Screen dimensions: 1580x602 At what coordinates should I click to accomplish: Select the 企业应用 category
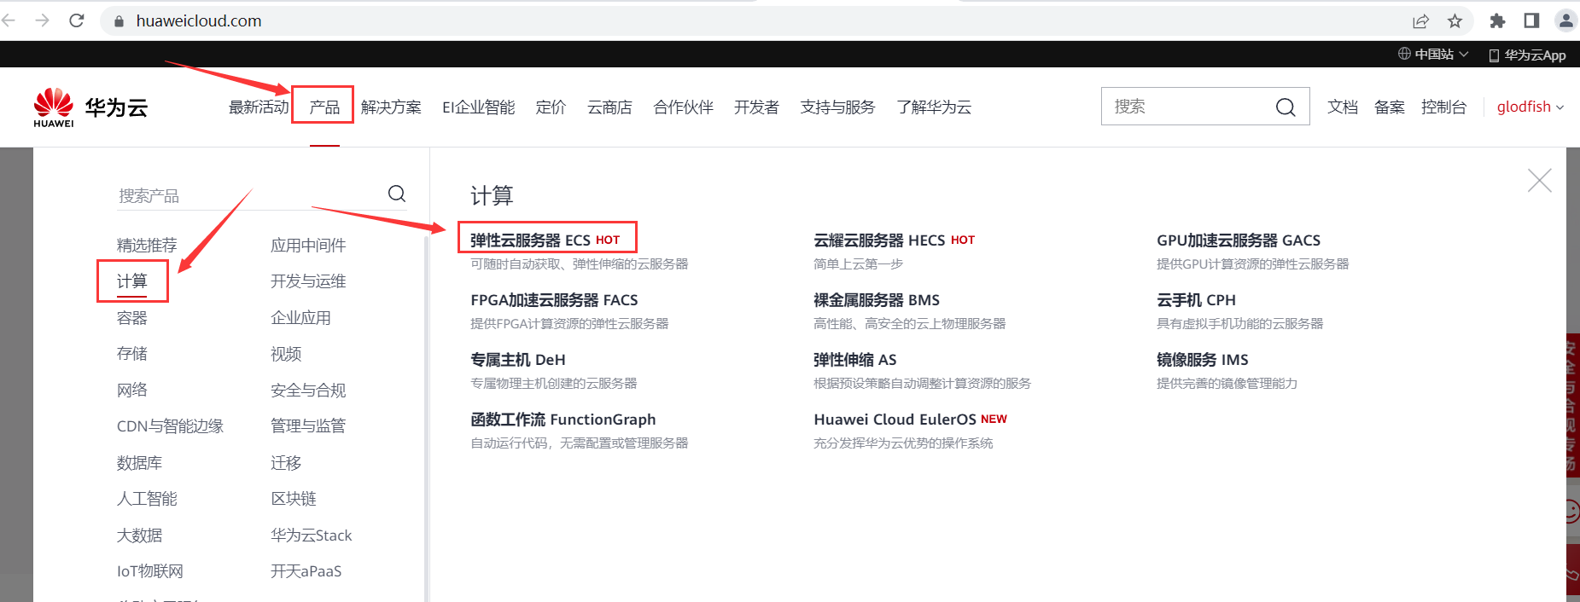(x=300, y=318)
